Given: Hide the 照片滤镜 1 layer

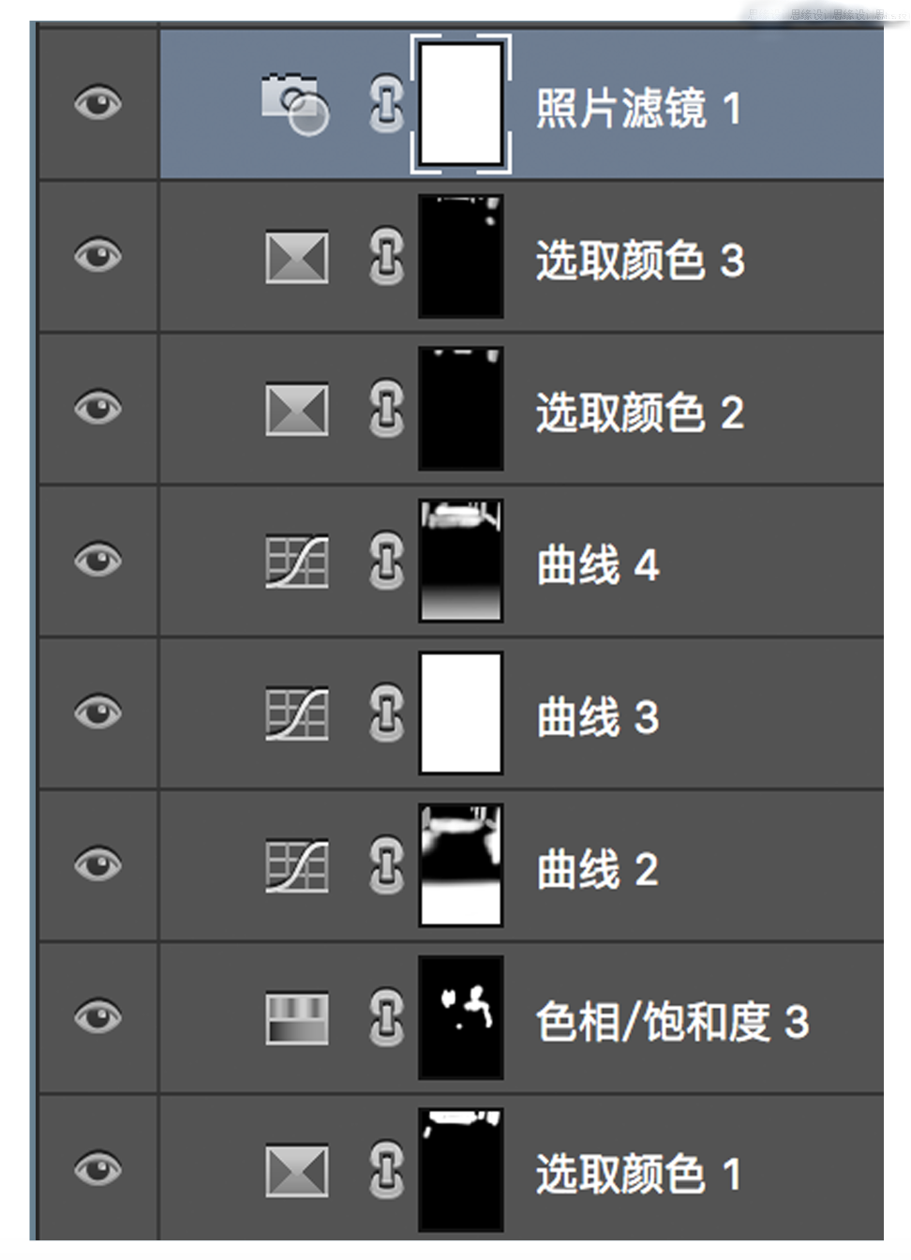Looking at the screenshot, I should point(97,102).
